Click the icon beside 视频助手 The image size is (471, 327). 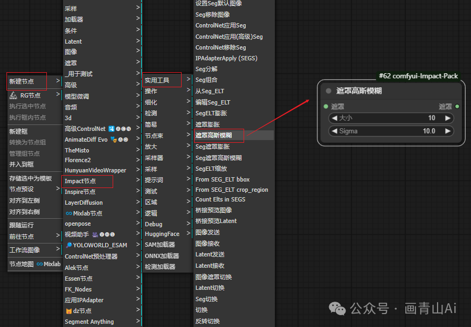(95, 234)
